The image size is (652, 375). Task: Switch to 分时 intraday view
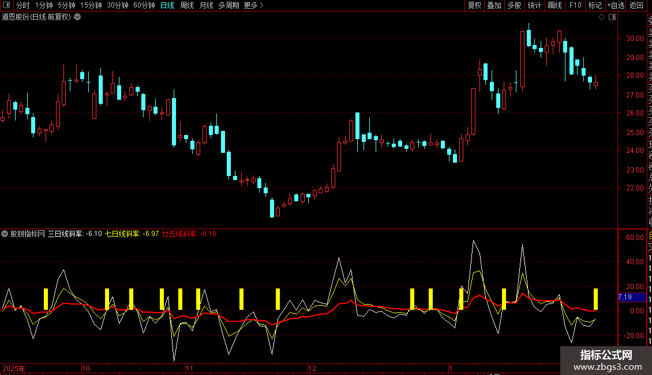tap(23, 5)
